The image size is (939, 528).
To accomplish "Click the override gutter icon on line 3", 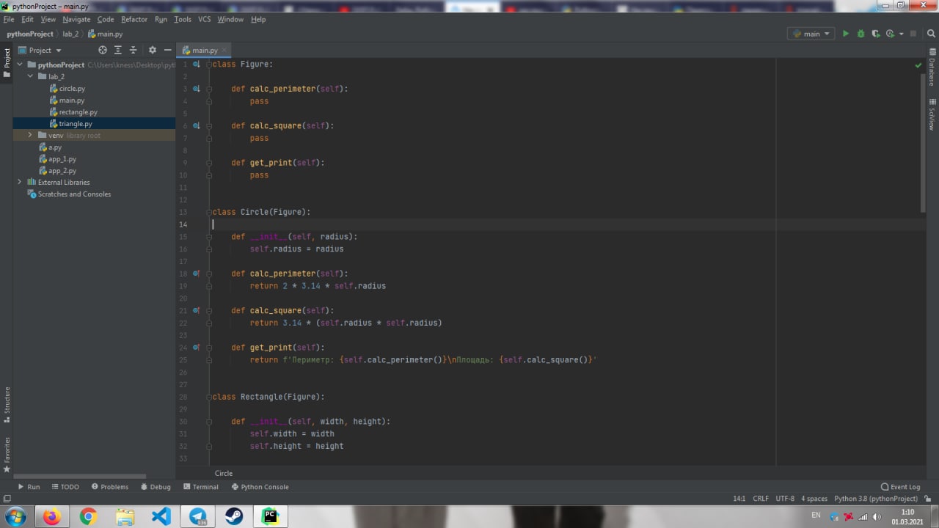I will [x=196, y=89].
